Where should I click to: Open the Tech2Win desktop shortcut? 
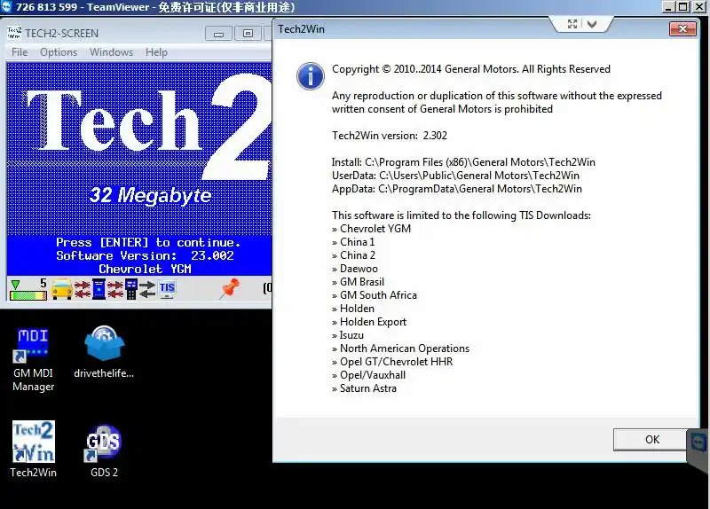click(34, 449)
